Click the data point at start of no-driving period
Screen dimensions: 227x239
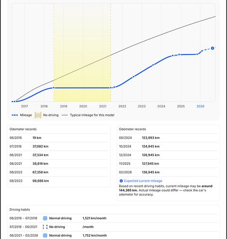pyautogui.click(x=54, y=88)
